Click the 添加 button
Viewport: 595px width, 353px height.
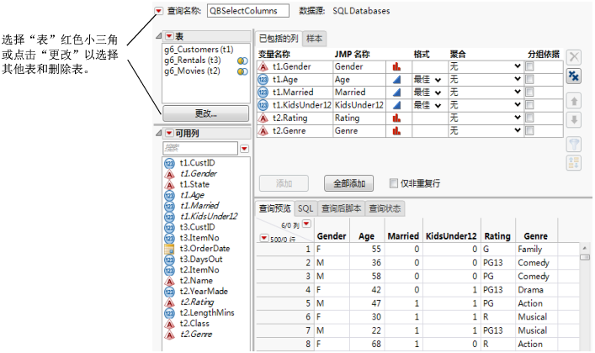[x=284, y=183]
